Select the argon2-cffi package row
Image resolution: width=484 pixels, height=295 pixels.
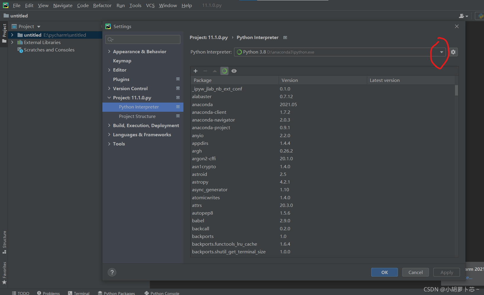click(323, 158)
